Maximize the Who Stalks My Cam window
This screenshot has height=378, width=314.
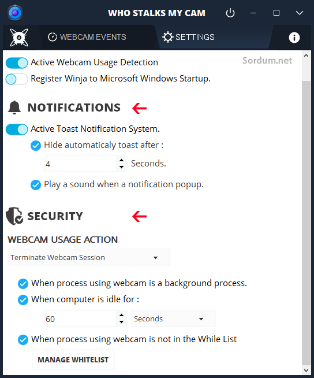pyautogui.click(x=276, y=13)
